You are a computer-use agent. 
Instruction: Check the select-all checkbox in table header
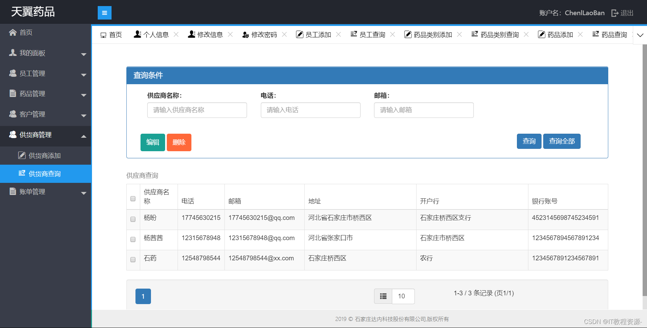tap(133, 199)
